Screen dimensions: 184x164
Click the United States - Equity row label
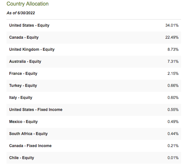tap(29, 25)
